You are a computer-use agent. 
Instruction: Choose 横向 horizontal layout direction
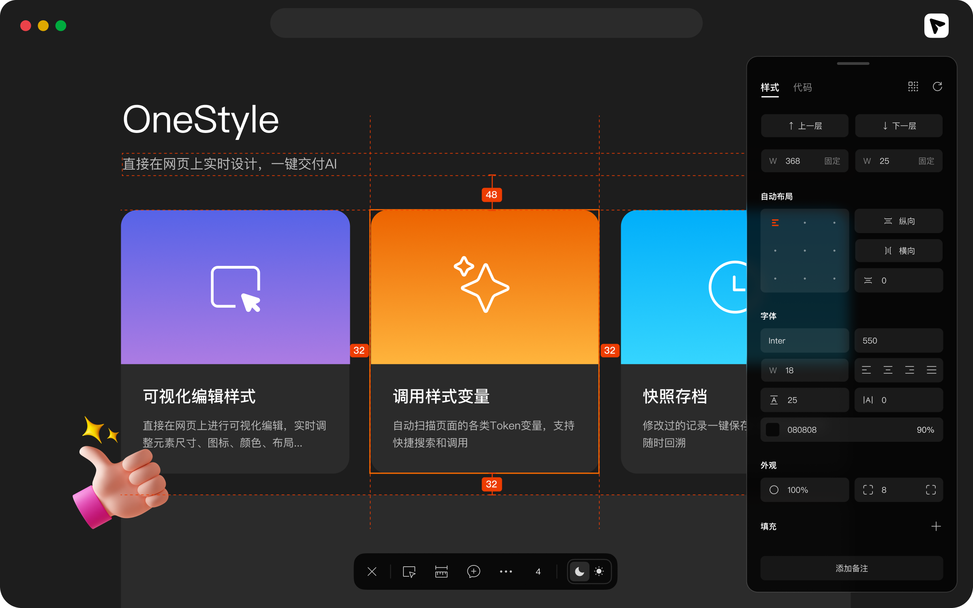click(x=898, y=250)
